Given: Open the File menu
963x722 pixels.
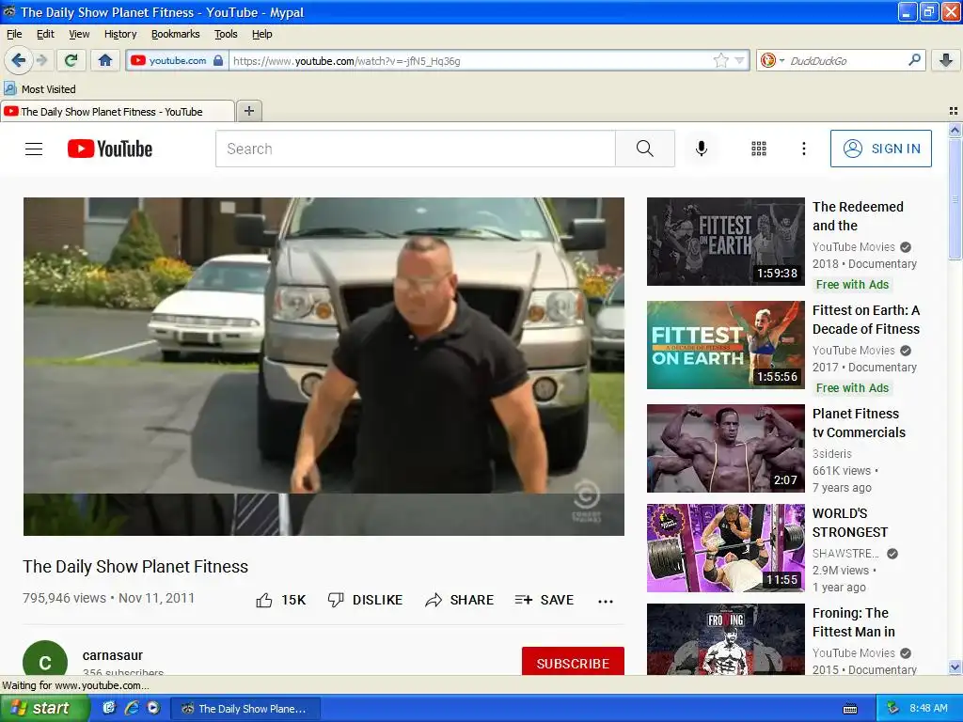Looking at the screenshot, I should [14, 34].
